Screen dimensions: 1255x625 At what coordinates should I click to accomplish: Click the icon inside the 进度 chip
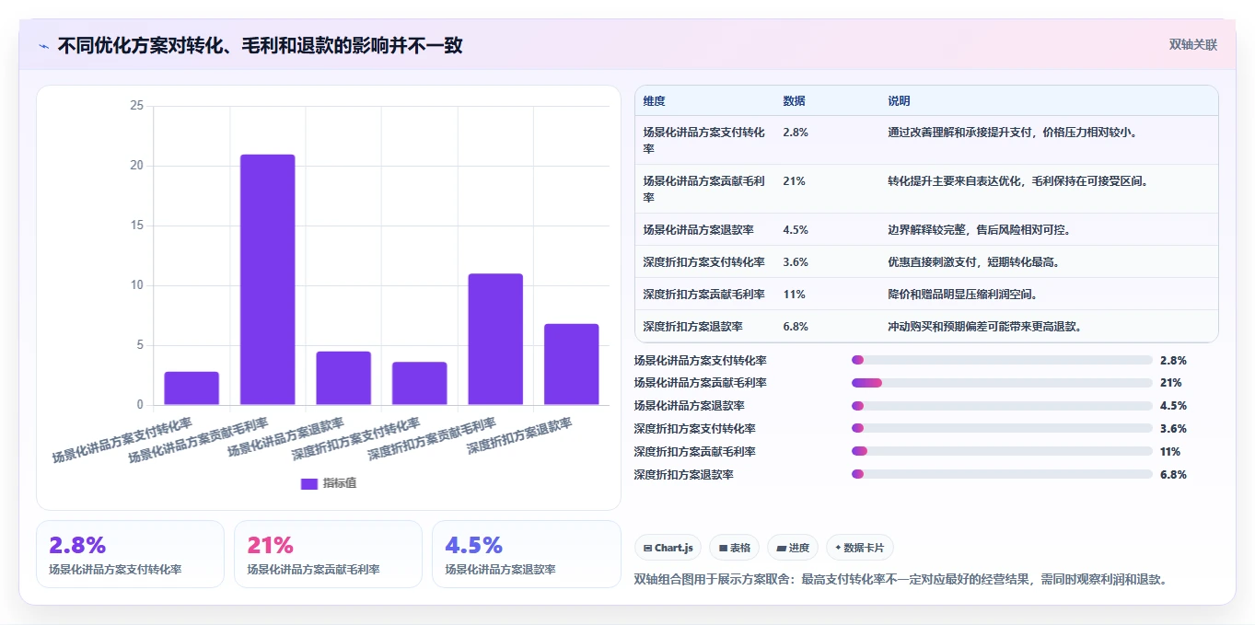pyautogui.click(x=781, y=548)
